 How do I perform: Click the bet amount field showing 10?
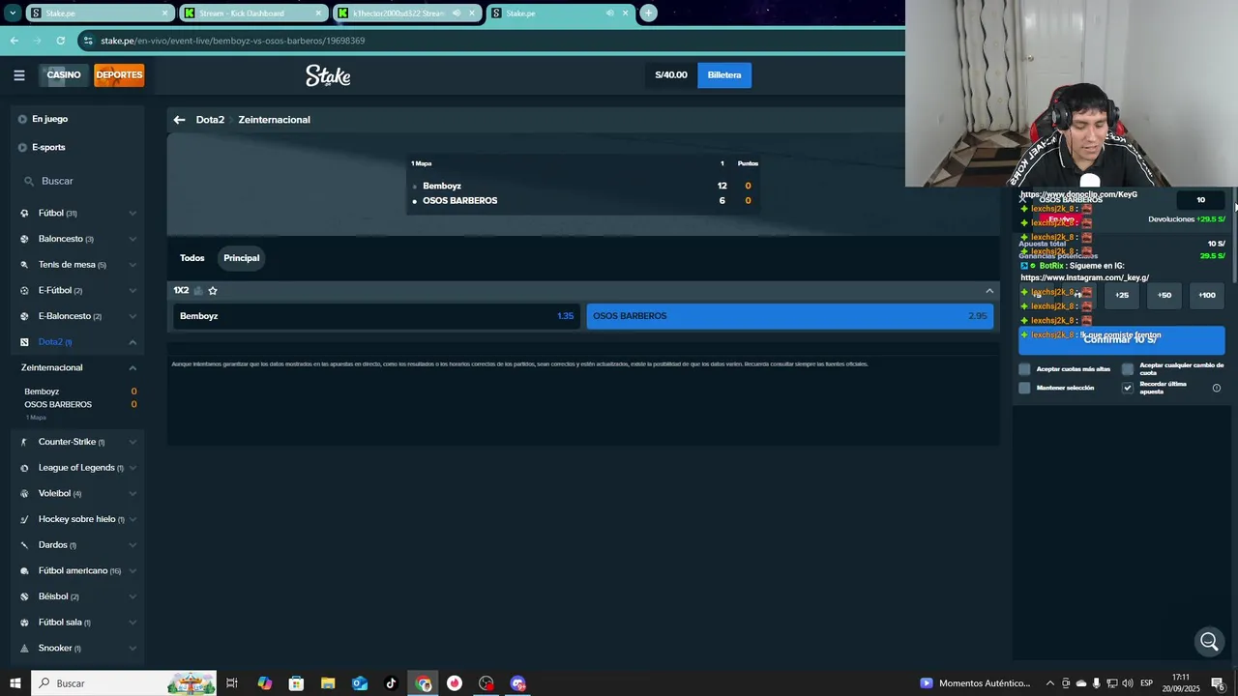(1201, 200)
